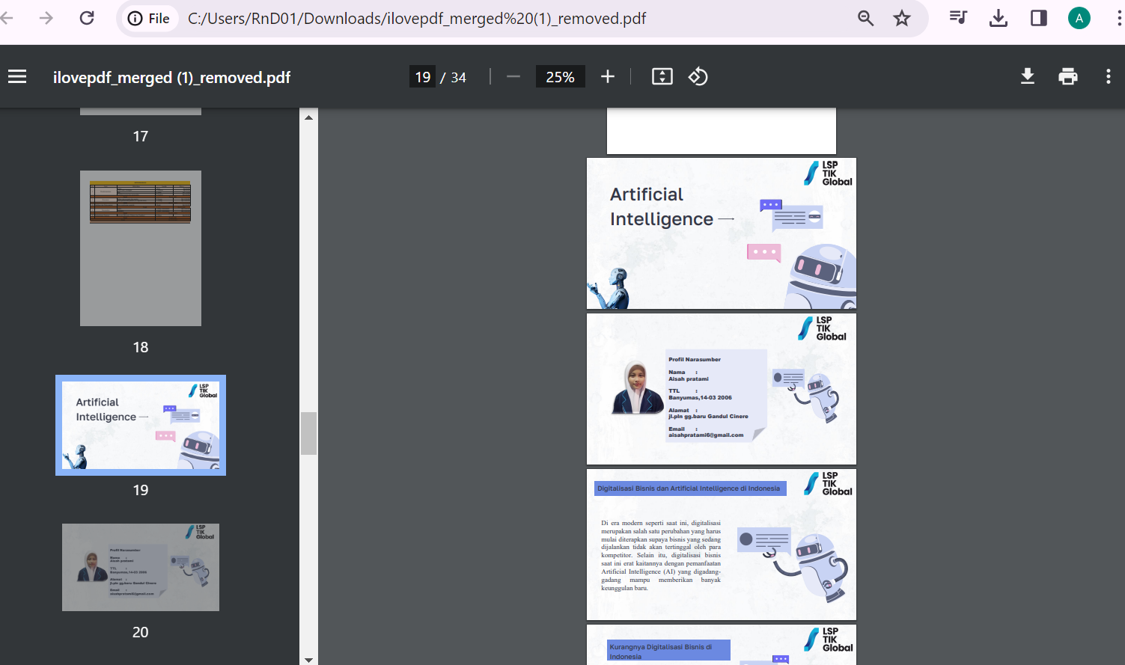Open browser zoom magnifier icon in address bar
The image size is (1125, 665).
coord(866,18)
